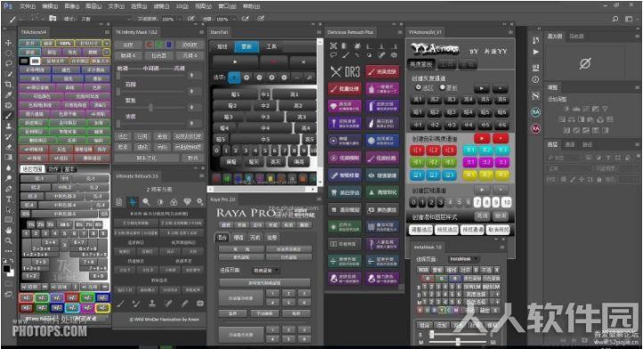The image size is (643, 349).
Task: Click the 亮4 button in YYActions
Action: click(468, 100)
